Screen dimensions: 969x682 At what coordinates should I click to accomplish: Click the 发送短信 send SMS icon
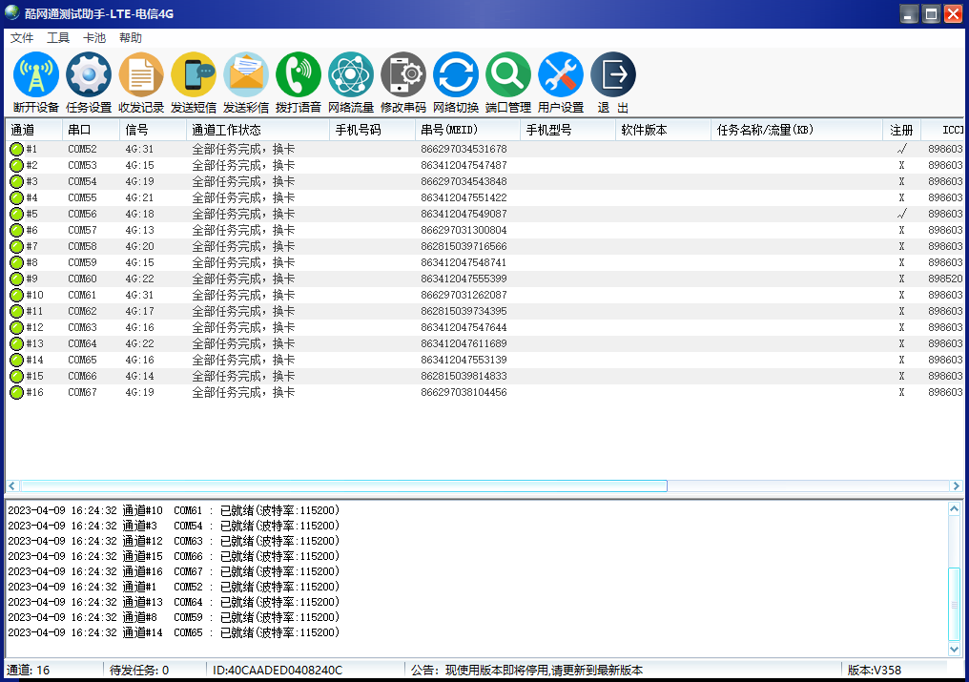194,74
